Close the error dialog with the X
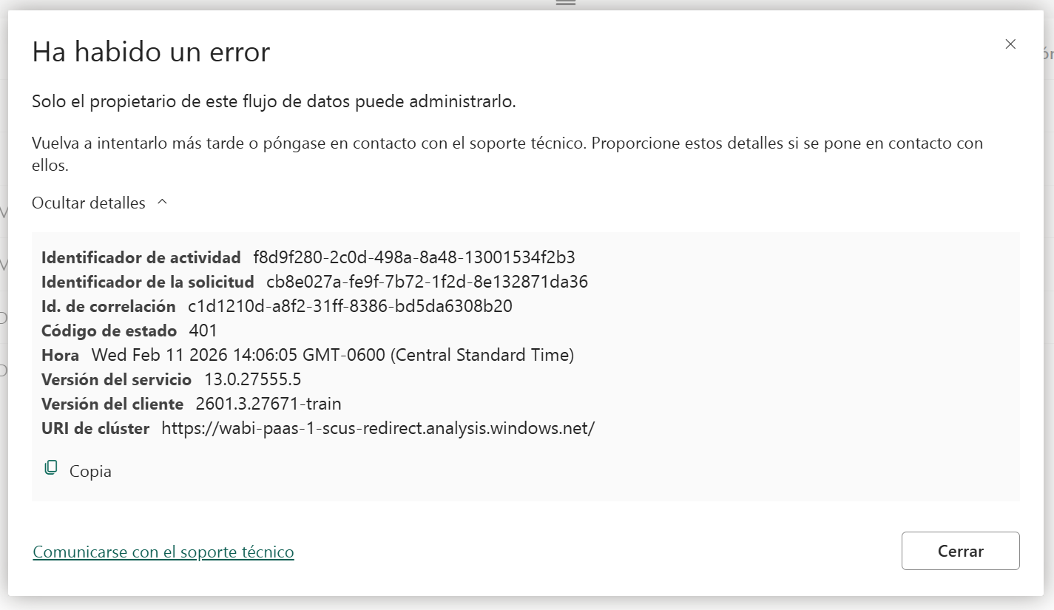This screenshot has width=1054, height=610. coord(1010,44)
